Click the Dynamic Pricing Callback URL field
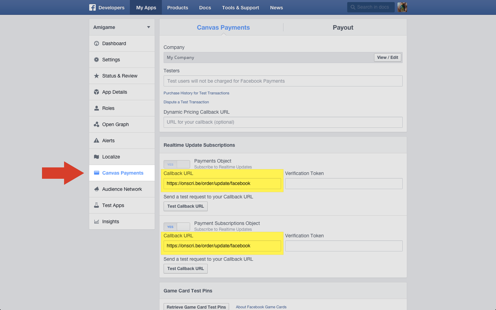 coord(283,122)
